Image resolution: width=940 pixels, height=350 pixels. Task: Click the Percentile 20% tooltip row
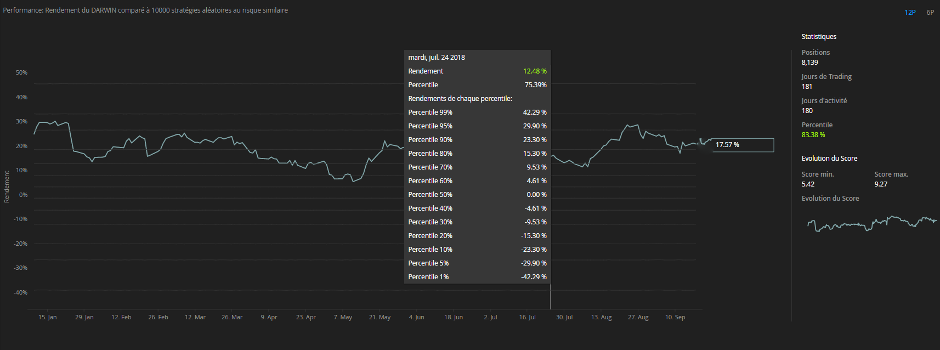click(477, 236)
